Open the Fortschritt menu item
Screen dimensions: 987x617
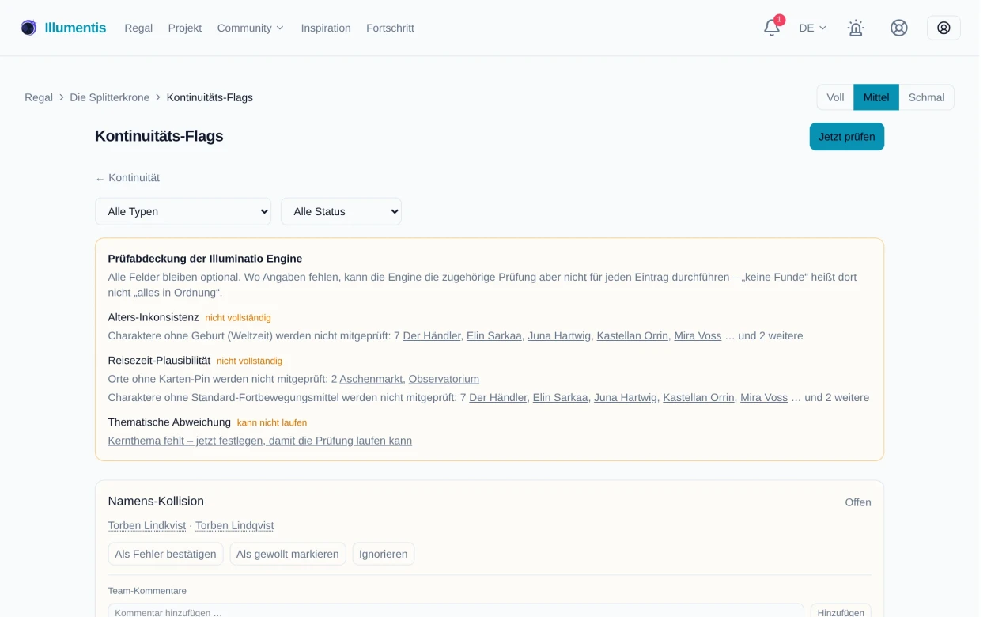tap(390, 28)
